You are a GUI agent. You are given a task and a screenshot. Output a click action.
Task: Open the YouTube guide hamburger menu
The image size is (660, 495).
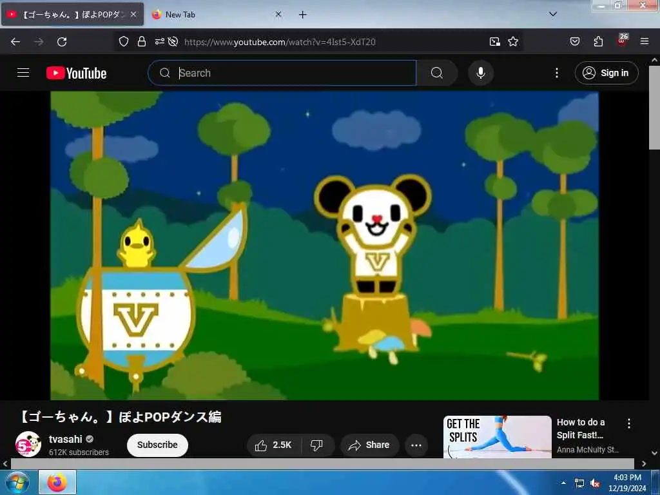point(23,73)
